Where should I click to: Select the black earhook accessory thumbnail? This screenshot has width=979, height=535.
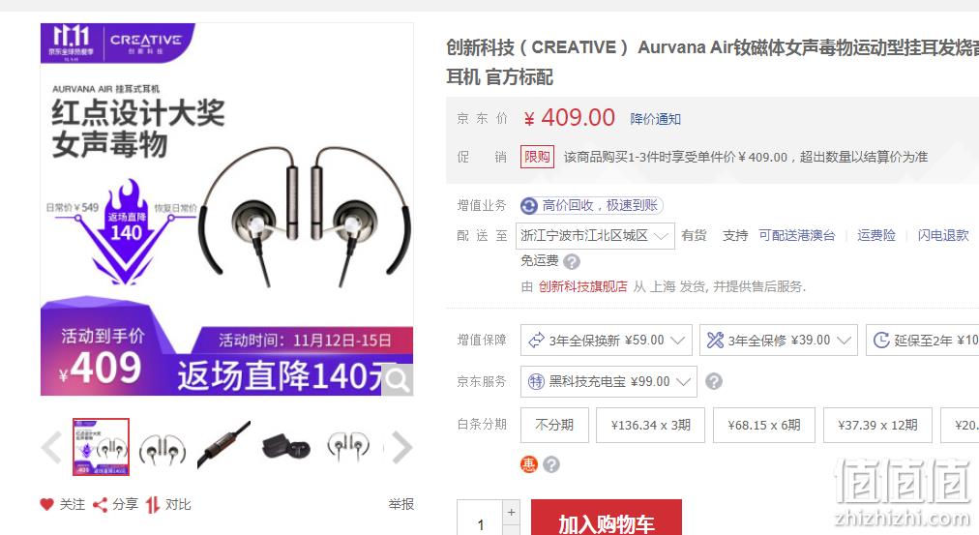click(286, 447)
